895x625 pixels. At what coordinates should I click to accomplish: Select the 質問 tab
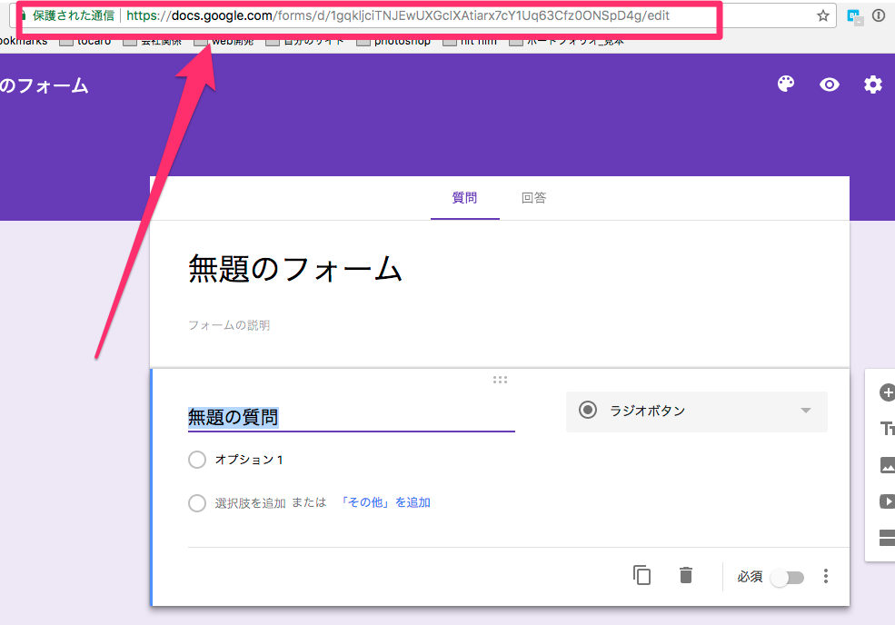click(464, 198)
